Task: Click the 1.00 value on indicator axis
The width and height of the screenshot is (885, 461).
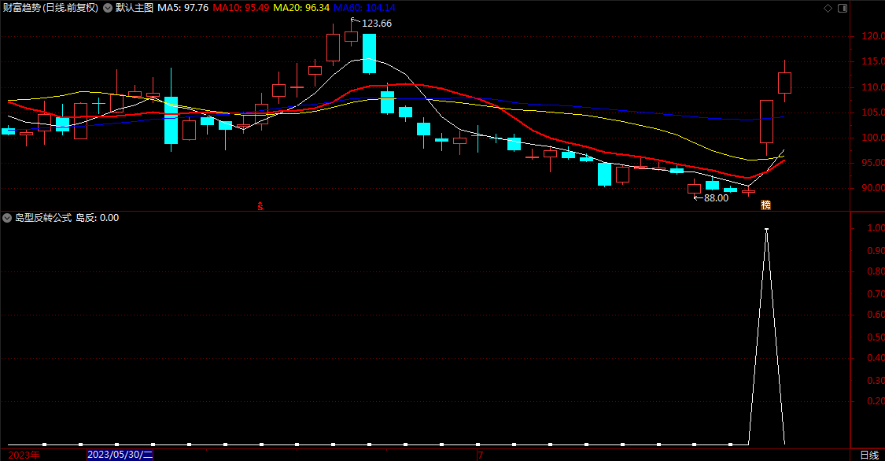Action: point(876,228)
